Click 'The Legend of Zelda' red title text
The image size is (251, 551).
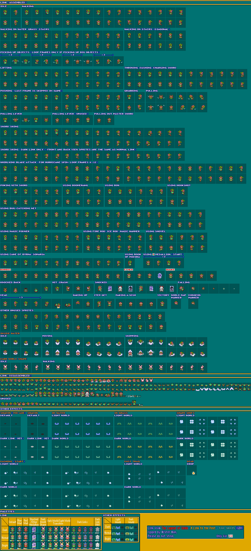(x=175, y=528)
